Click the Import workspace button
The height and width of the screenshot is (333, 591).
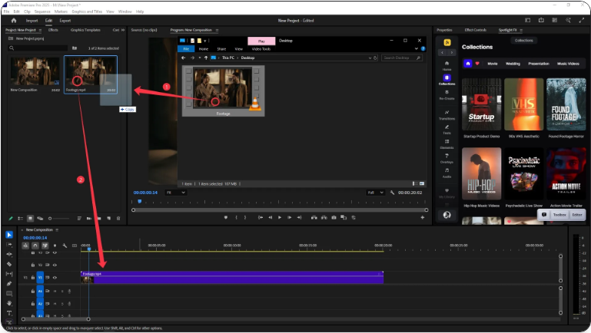pyautogui.click(x=32, y=21)
